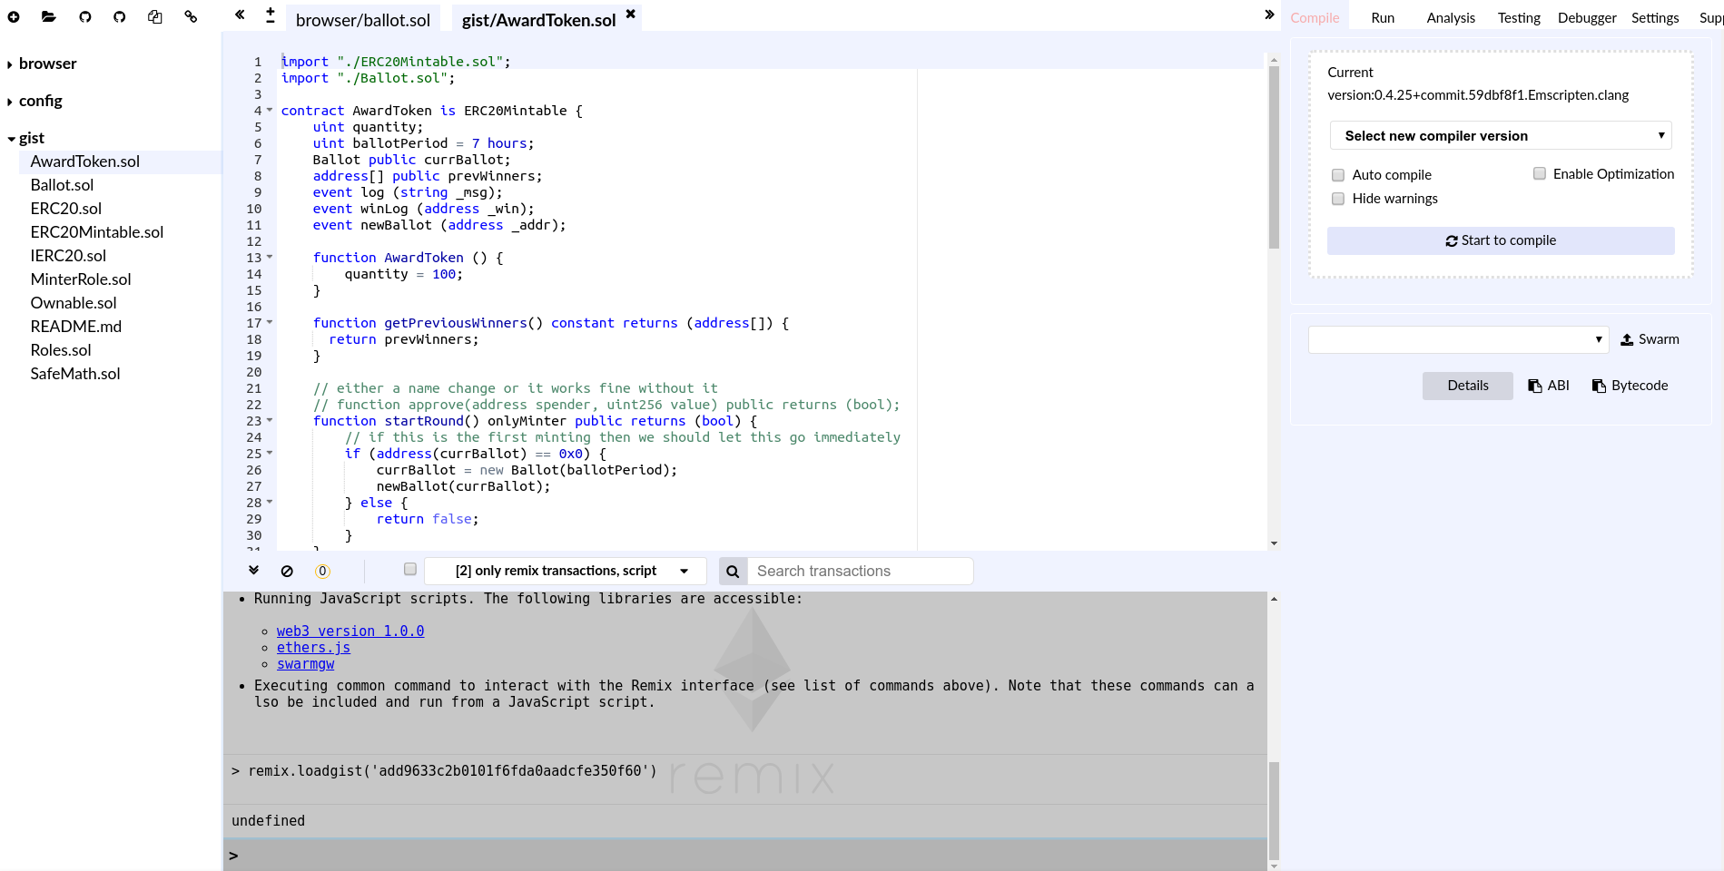Open the Analysis tab
Screen dimensions: 1724x871
(1451, 17)
